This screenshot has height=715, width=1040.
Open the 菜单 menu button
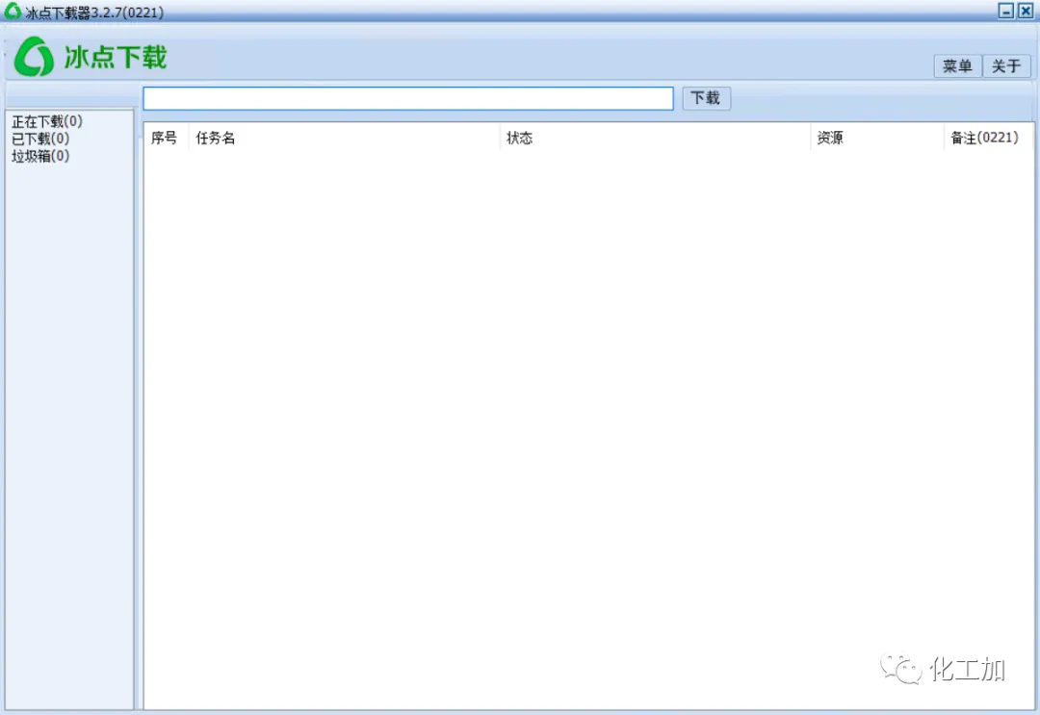coord(957,65)
